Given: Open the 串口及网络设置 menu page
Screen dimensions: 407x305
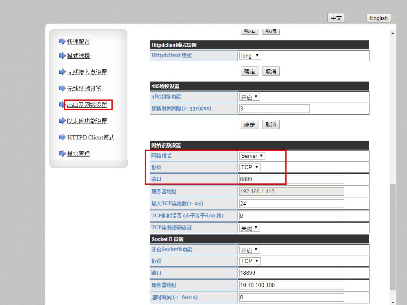Looking at the screenshot, I should (x=87, y=105).
